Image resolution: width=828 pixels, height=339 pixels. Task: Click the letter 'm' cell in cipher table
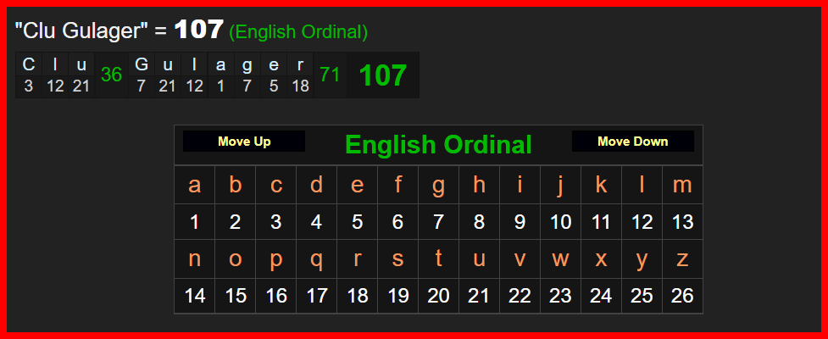[x=682, y=185]
